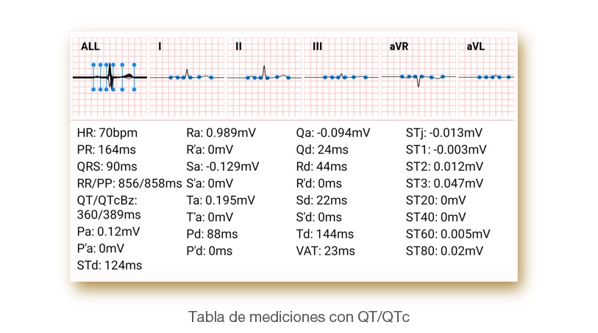Click the HR: 70bpm measurement
Image resolution: width=598 pixels, height=333 pixels.
107,133
